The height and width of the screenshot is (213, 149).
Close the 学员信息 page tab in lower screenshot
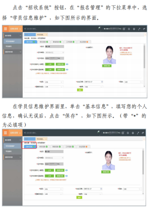coord(46,139)
